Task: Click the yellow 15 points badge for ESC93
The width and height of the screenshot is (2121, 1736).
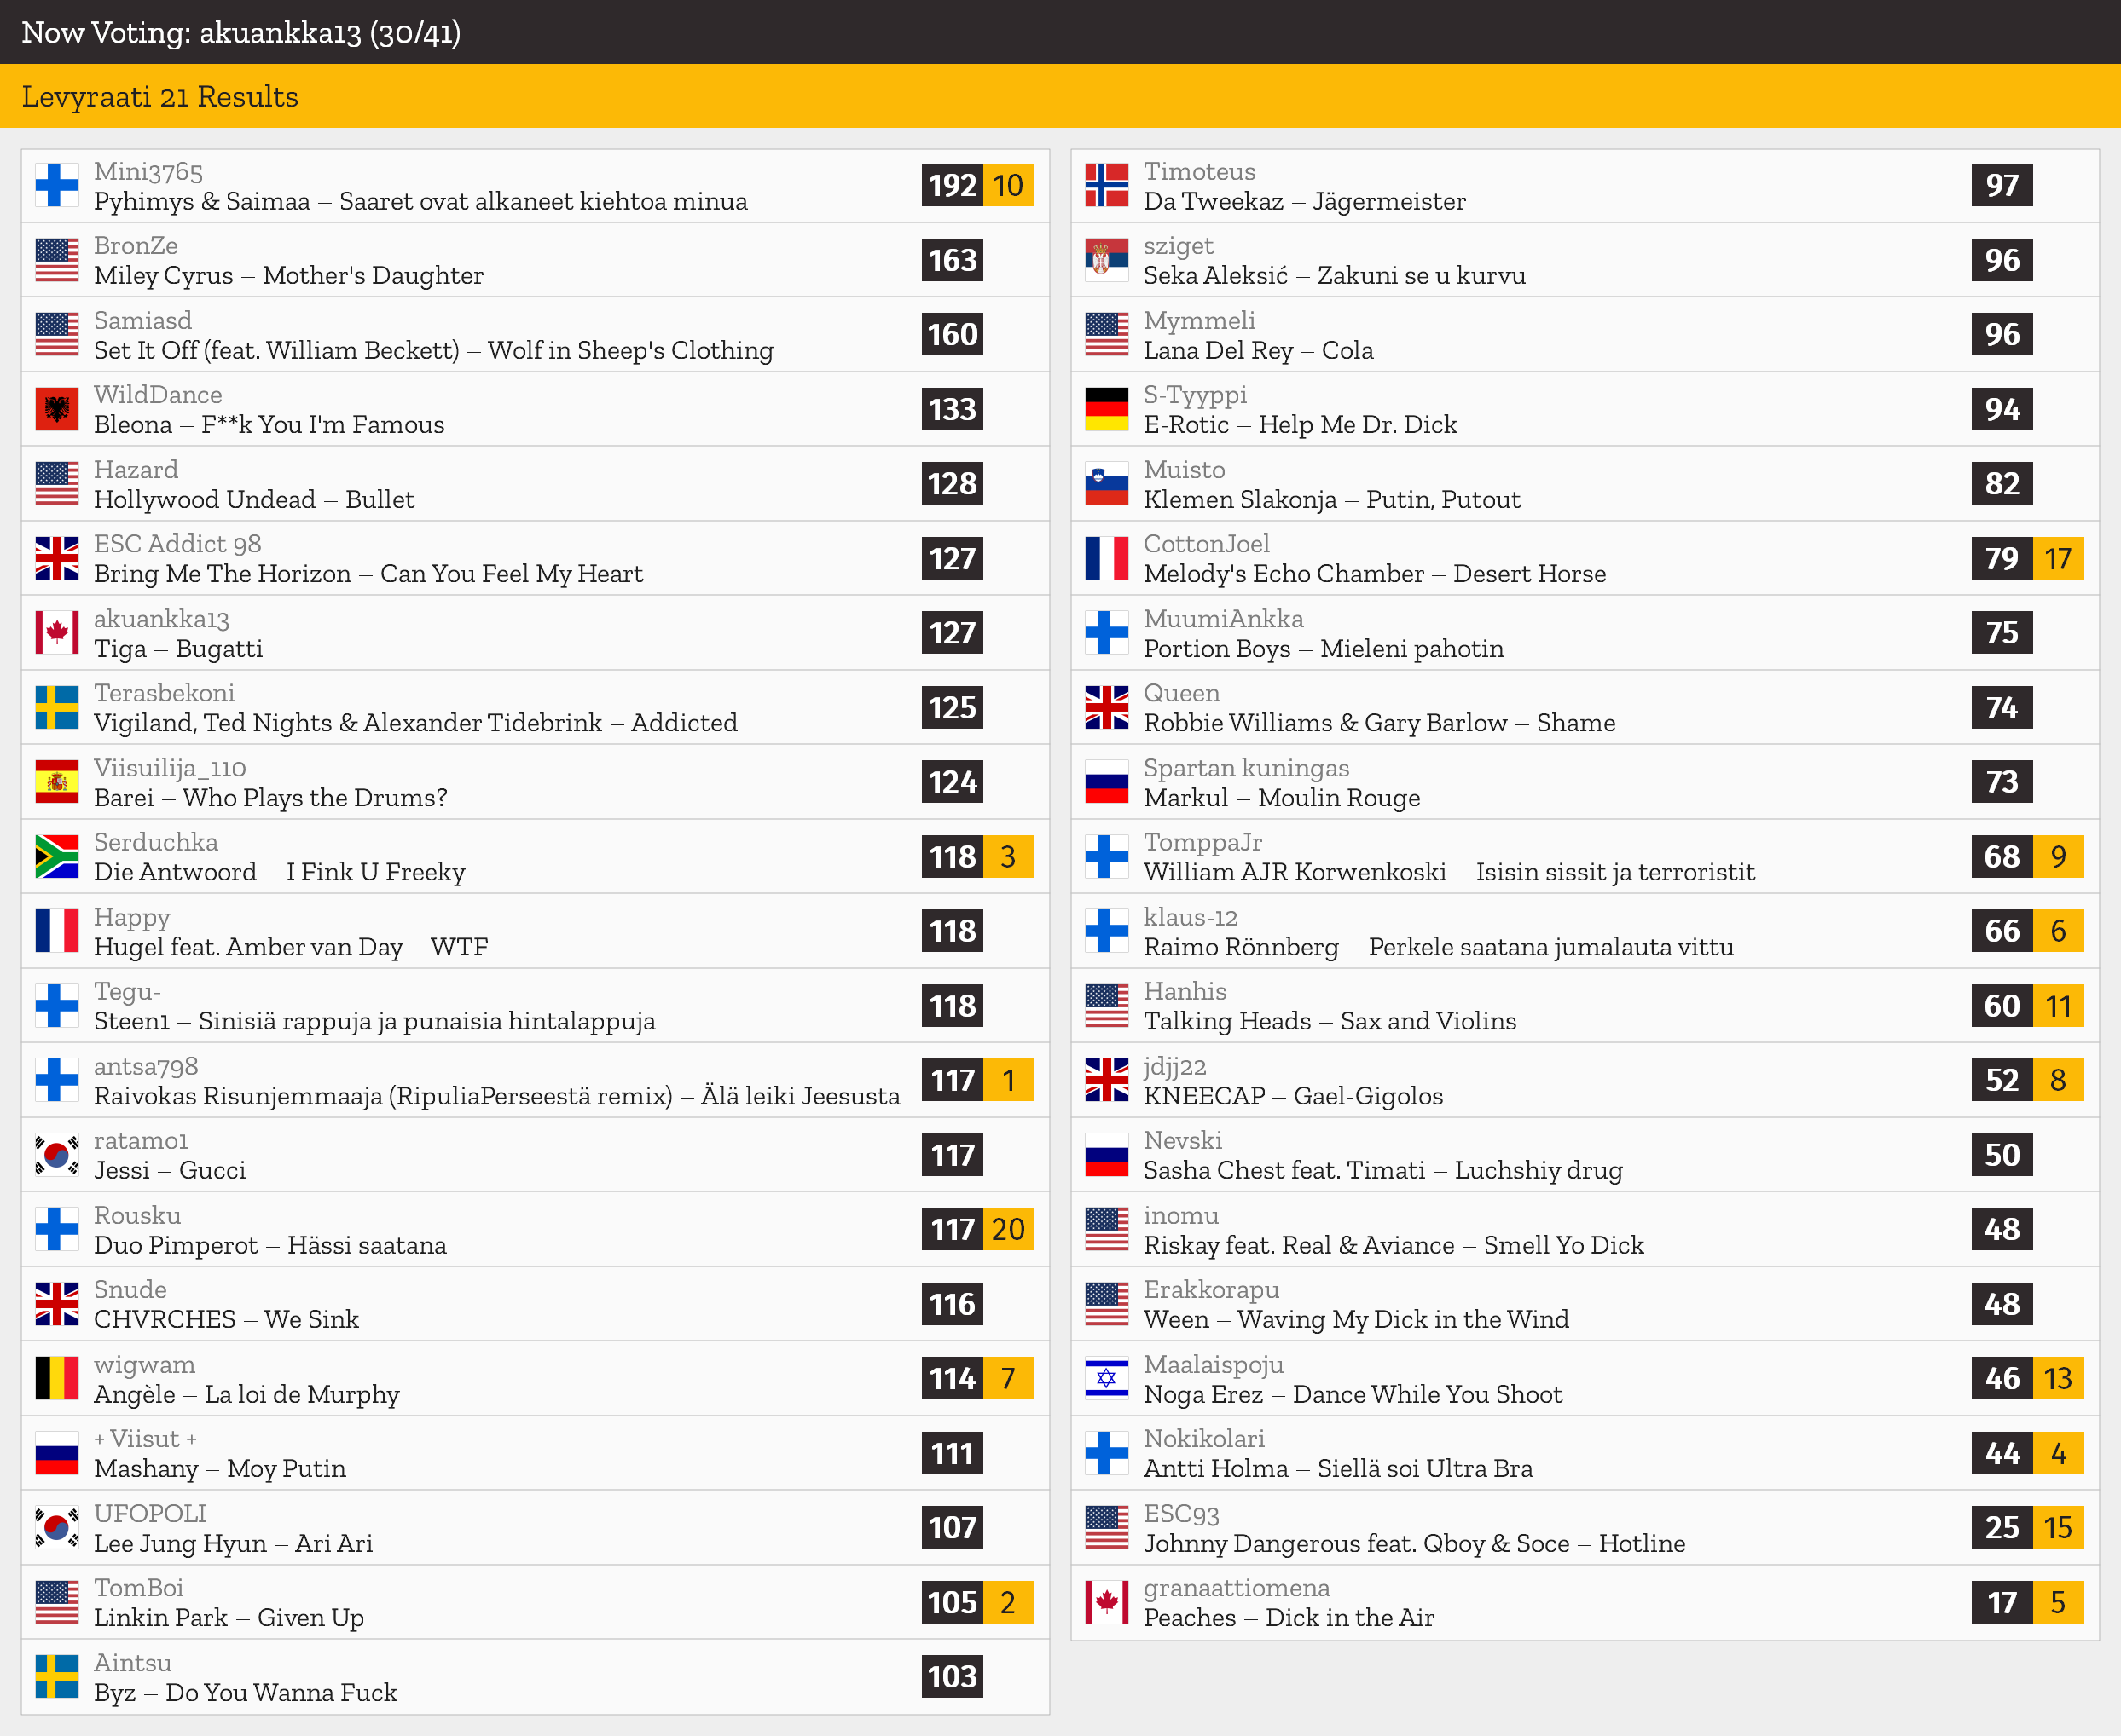Action: pyautogui.click(x=2058, y=1528)
